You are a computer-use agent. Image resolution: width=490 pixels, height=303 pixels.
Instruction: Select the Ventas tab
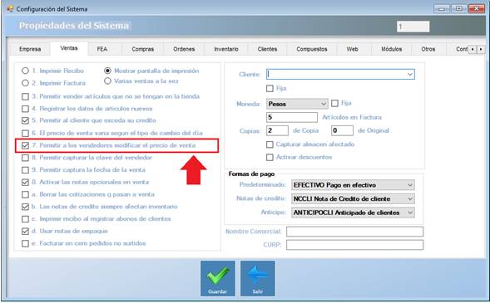pos(69,48)
